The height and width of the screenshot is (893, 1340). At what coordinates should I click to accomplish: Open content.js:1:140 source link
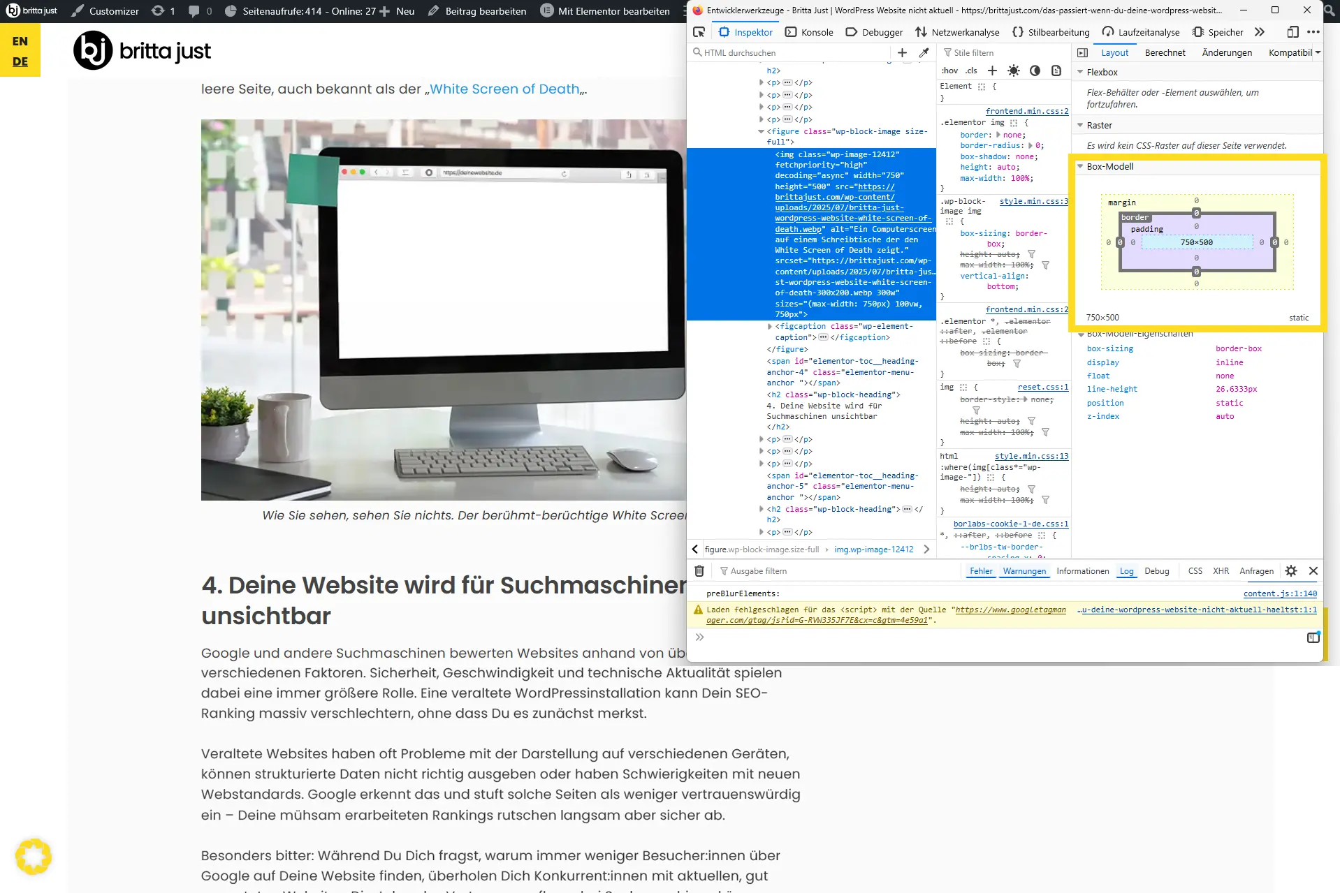tap(1280, 593)
